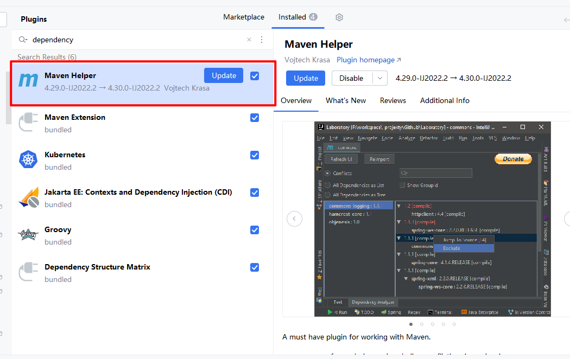Viewport: 570px width, 359px height.
Task: Select the Maven Helper plugin icon
Action: [28, 80]
